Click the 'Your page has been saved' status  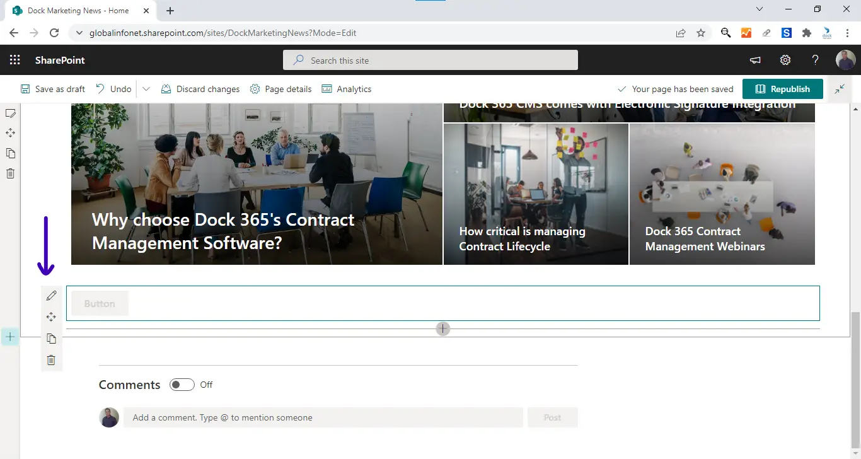point(675,89)
